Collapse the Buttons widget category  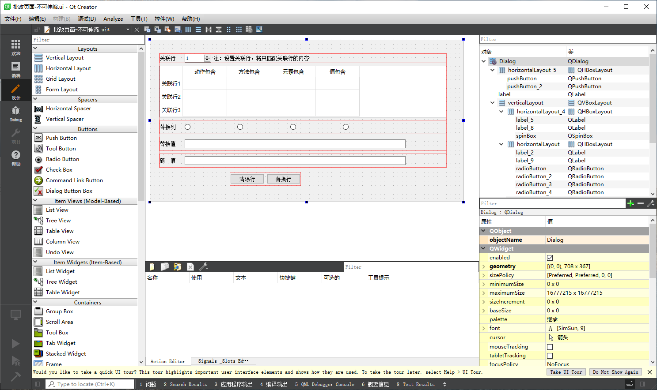pos(35,129)
